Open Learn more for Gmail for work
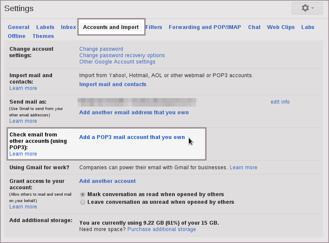Image resolution: width=329 pixels, height=243 pixels. (x=243, y=168)
